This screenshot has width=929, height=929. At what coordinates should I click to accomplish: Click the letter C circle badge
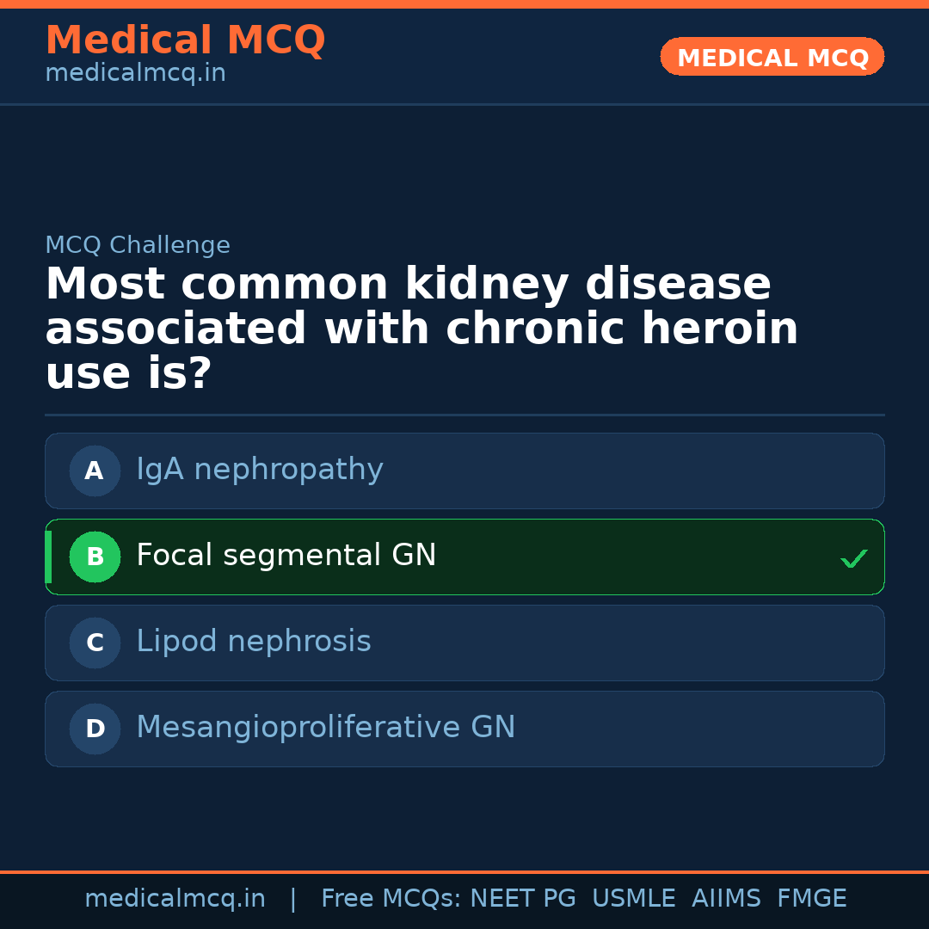point(95,643)
